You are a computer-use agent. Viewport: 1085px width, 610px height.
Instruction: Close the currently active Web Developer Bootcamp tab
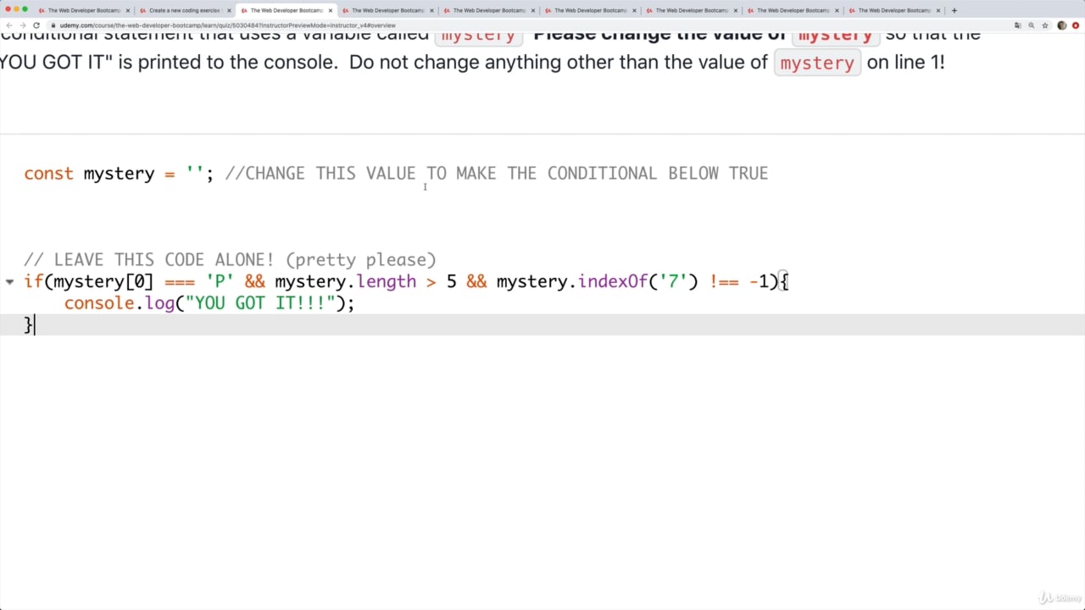(330, 10)
